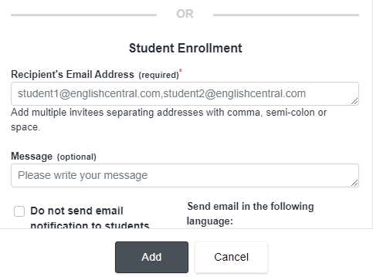Click the notification to students text line
The height and width of the screenshot is (280, 373).
point(90,225)
